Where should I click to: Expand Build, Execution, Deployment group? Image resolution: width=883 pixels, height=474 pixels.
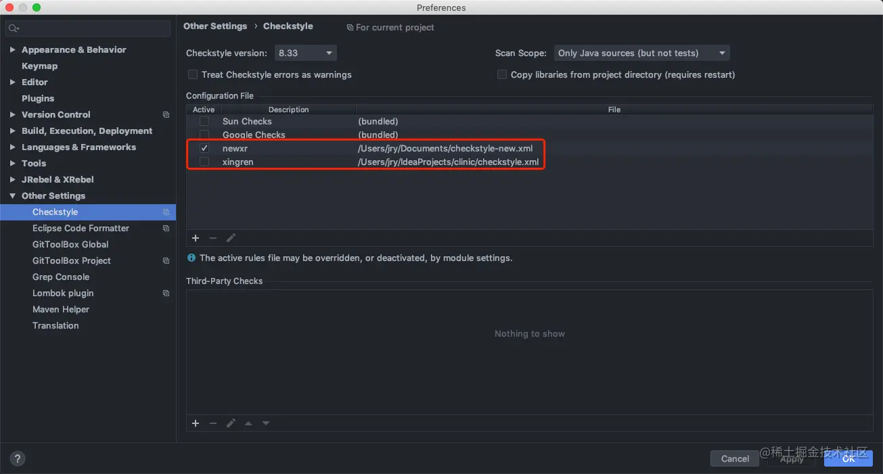click(x=13, y=131)
